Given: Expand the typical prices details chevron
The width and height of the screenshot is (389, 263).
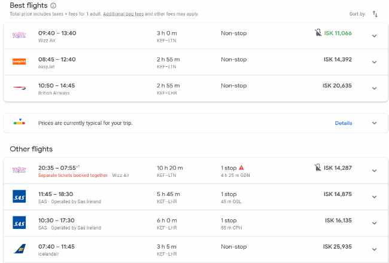Looking at the screenshot, I should coord(375,123).
